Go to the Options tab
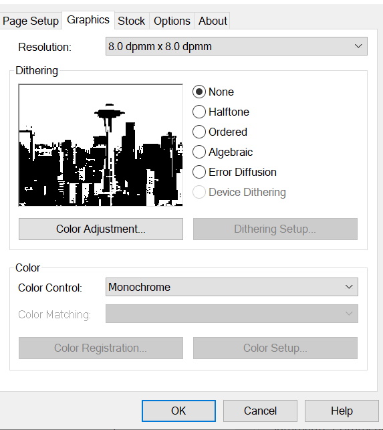The width and height of the screenshot is (383, 430). 172,21
